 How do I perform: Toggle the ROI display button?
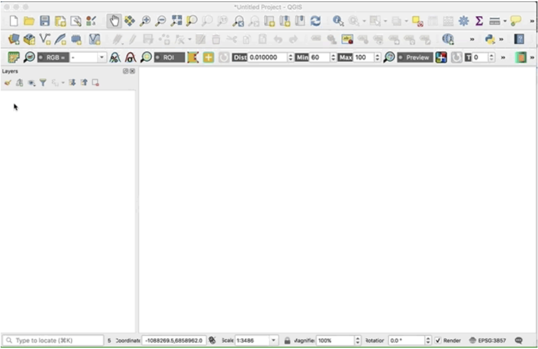(169, 57)
